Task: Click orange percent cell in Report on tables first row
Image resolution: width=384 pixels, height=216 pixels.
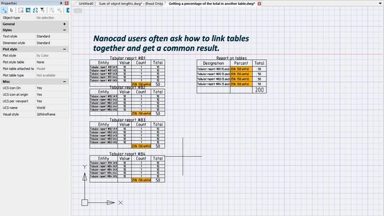Action: [x=241, y=69]
